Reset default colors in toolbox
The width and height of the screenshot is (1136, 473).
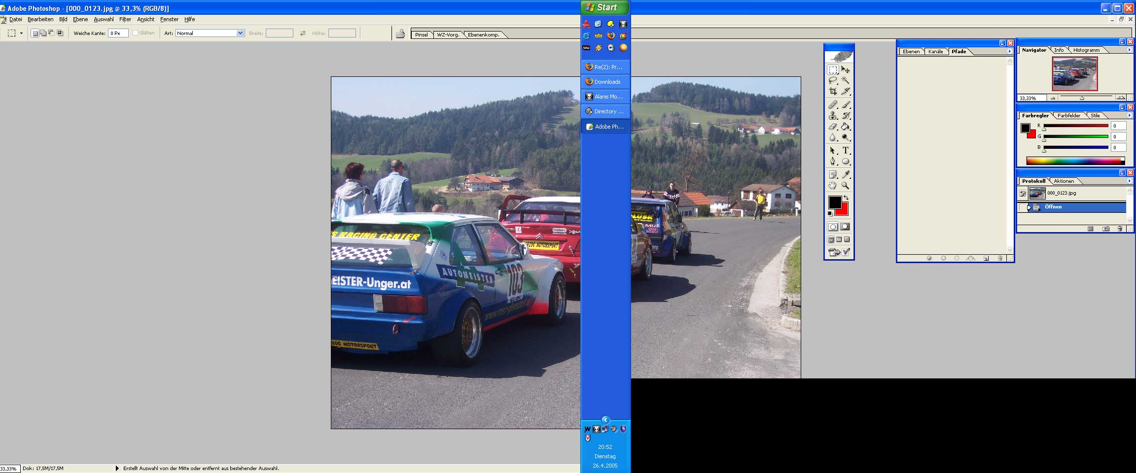[x=830, y=214]
